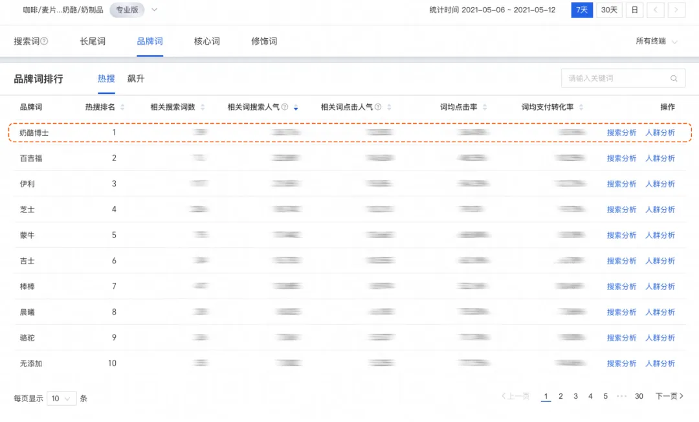Open 人群分析 for 无添加
Viewport: 699px width, 422px height.
(x=660, y=364)
